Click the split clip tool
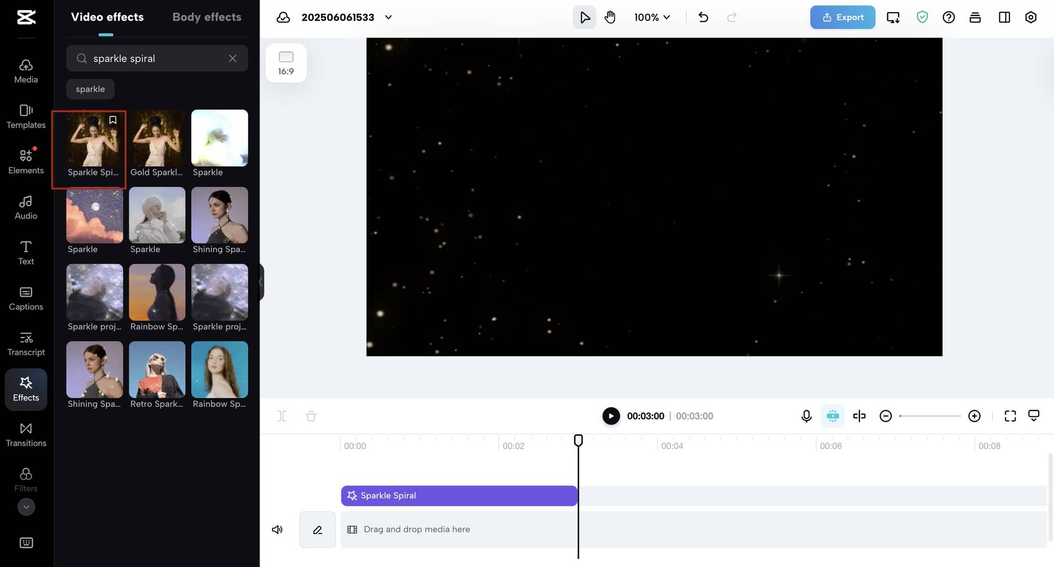The image size is (1054, 567). [x=282, y=416]
